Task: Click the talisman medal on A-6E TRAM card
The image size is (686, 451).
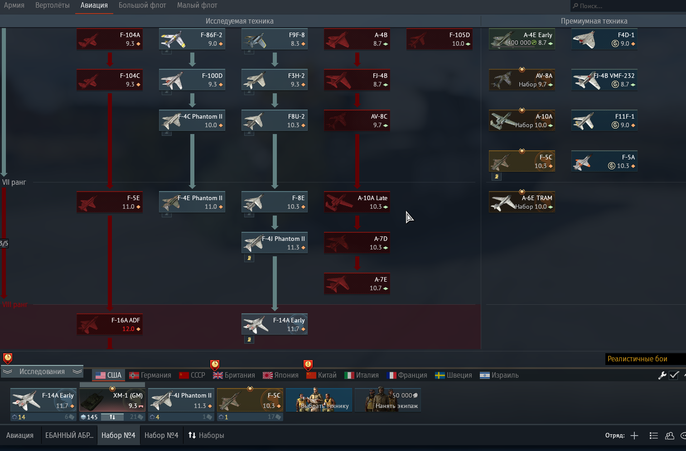Action: [x=522, y=192]
